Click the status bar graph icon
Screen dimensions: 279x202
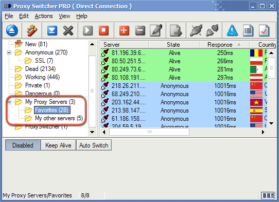tap(268, 195)
